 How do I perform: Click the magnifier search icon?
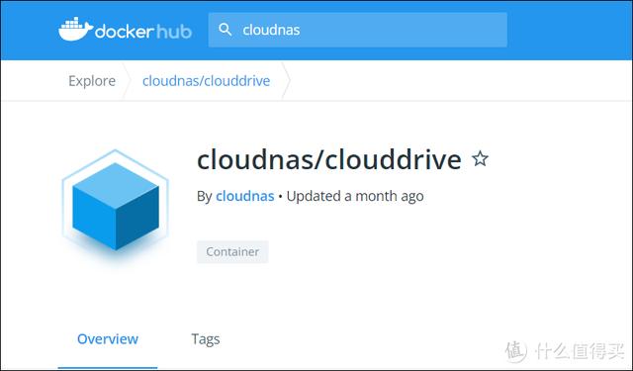pos(226,30)
